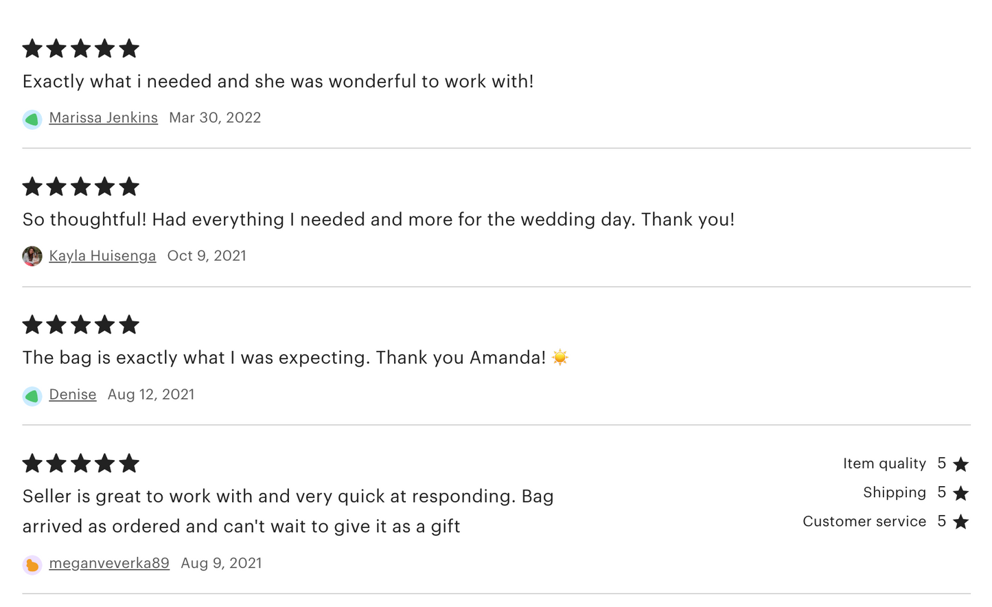Viewport: 992px width, 607px height.
Task: Click Kayla Huisenga's profile photo
Action: point(32,256)
